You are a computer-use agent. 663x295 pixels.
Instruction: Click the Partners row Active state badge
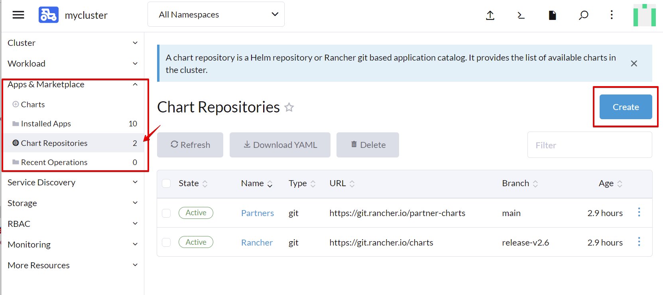[x=196, y=213]
